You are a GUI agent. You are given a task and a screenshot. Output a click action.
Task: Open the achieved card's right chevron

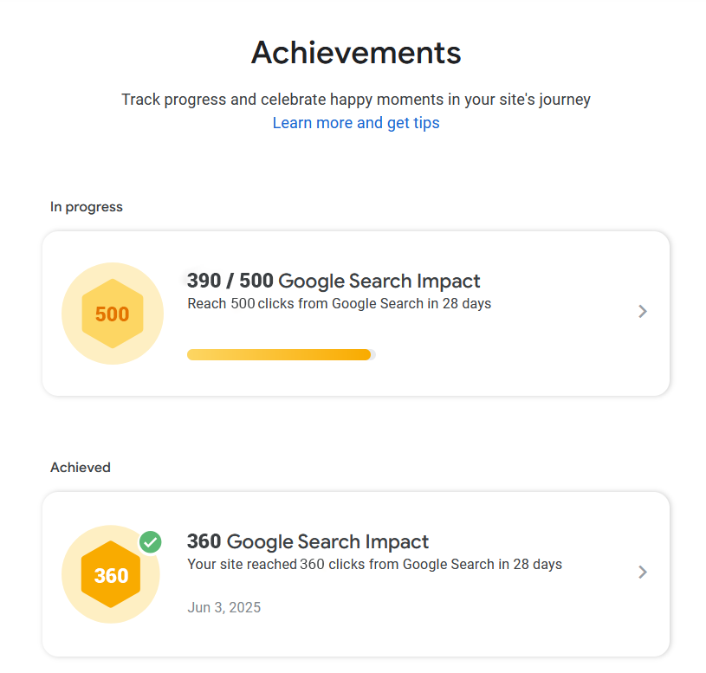[x=642, y=572]
